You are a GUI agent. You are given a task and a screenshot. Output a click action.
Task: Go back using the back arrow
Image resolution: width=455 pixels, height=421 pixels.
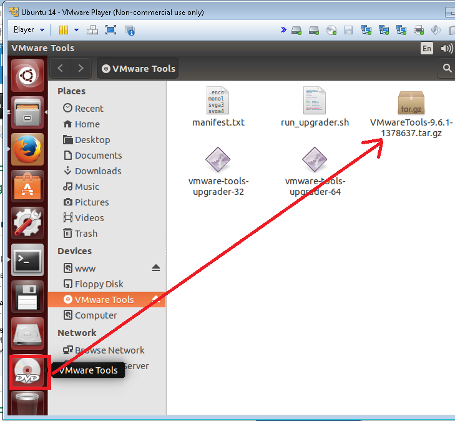(x=60, y=69)
